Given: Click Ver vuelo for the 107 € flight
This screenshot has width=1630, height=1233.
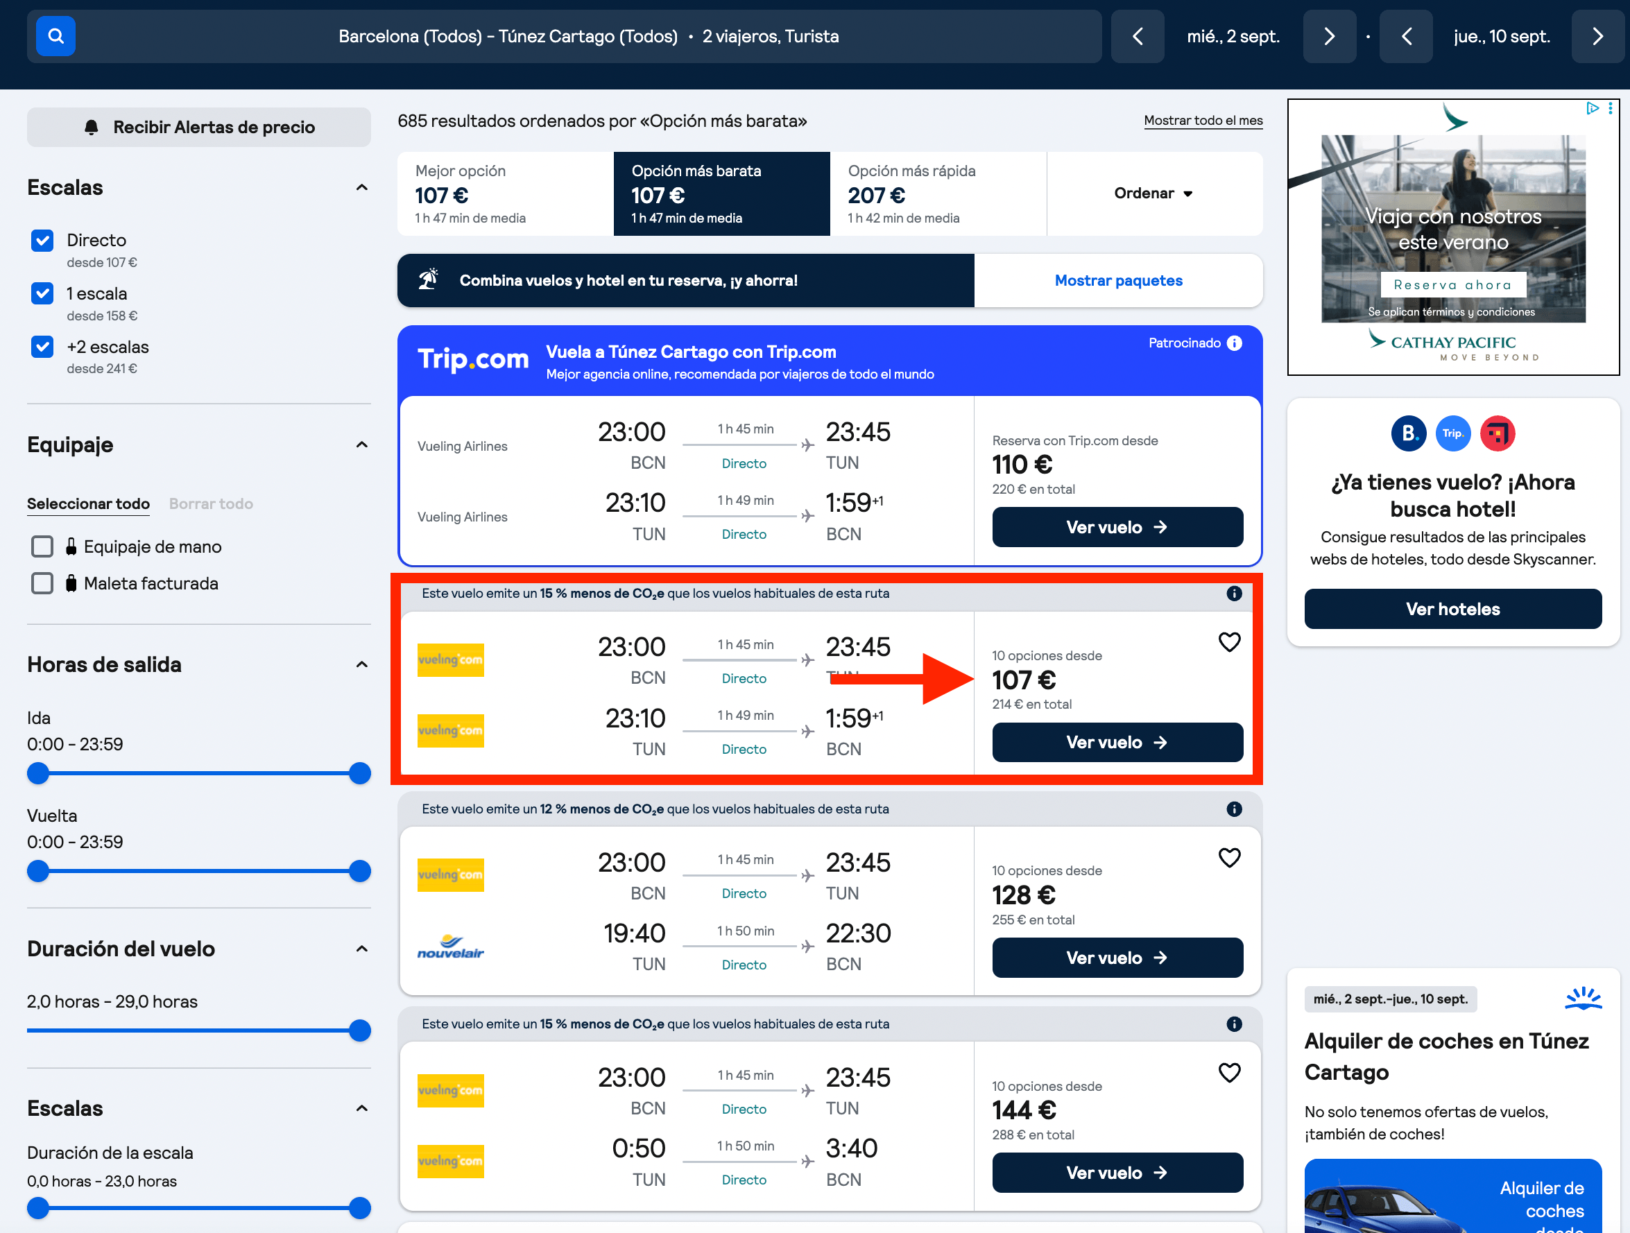Looking at the screenshot, I should coord(1117,743).
